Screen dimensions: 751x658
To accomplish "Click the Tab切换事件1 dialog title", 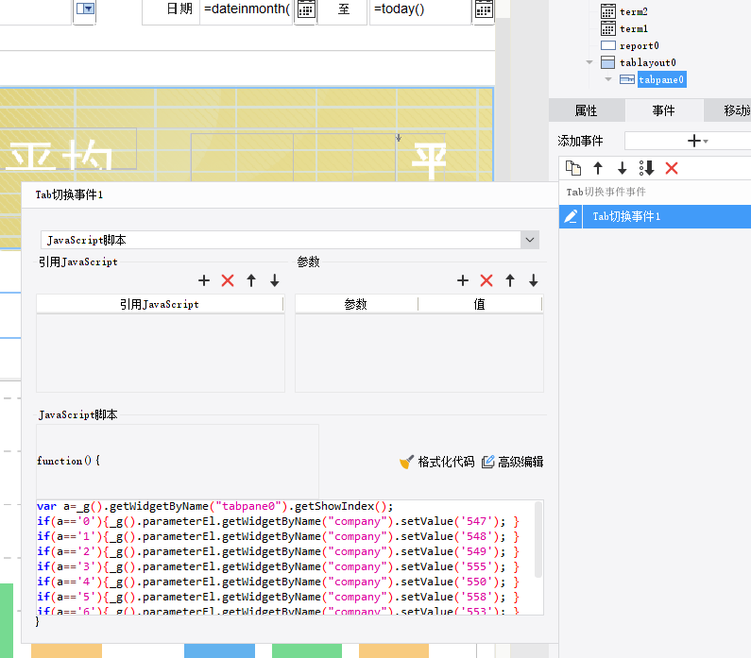I will click(69, 194).
